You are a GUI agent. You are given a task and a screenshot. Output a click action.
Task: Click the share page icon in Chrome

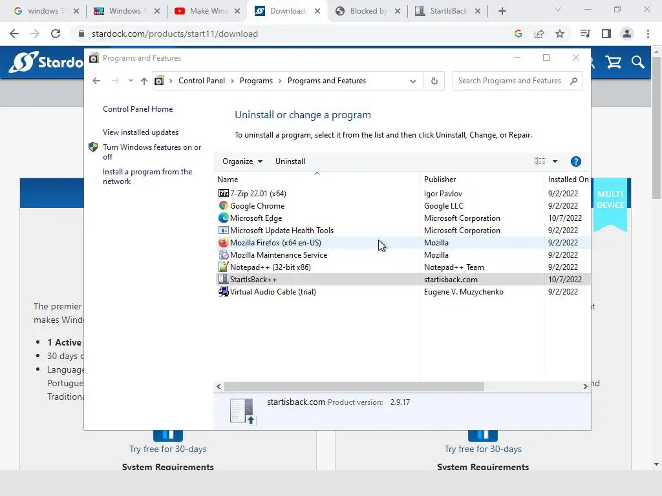tap(539, 34)
